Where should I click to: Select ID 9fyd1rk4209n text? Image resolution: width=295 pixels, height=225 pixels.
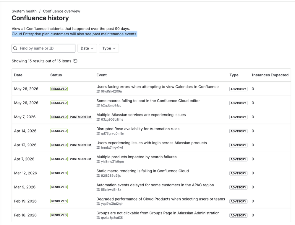click(109, 91)
